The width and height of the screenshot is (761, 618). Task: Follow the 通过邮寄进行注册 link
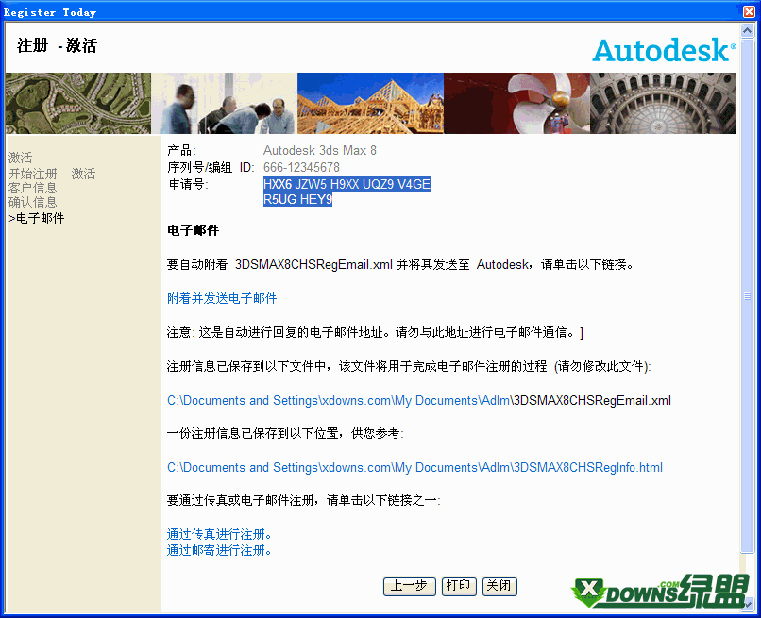pyautogui.click(x=219, y=551)
